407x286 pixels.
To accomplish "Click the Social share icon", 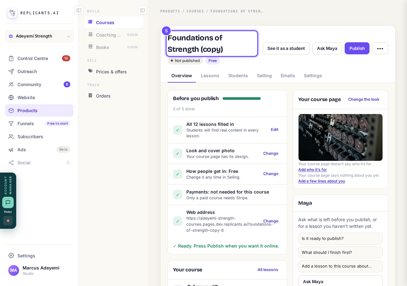I will click(x=11, y=163).
